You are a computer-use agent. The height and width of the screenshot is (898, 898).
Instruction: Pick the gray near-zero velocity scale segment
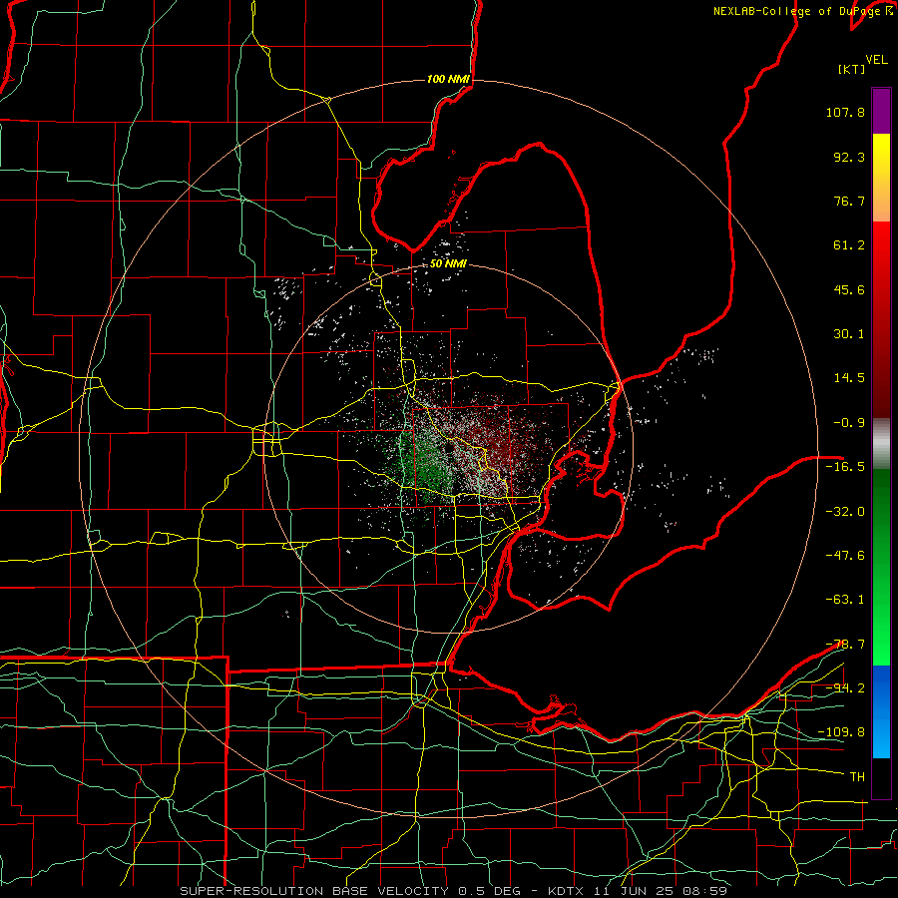[881, 444]
